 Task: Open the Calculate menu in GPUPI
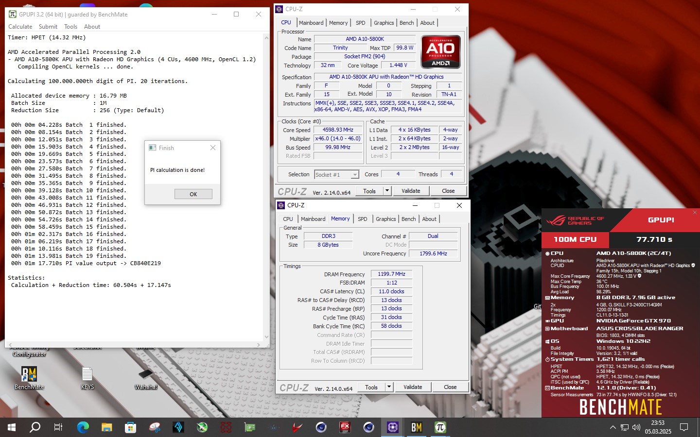click(20, 27)
